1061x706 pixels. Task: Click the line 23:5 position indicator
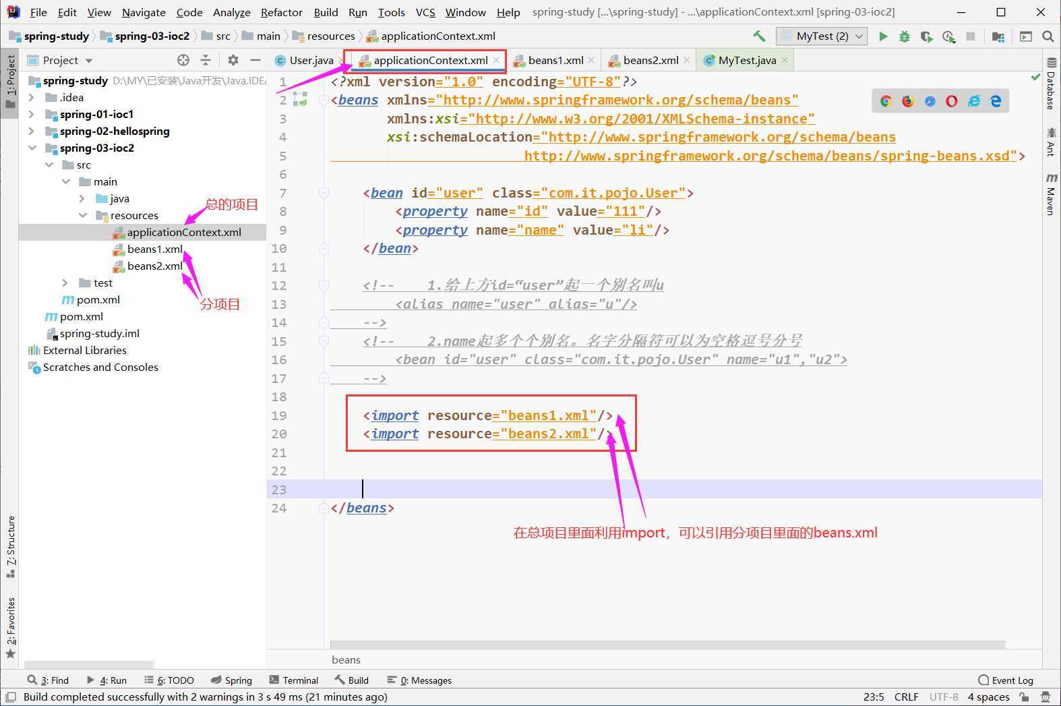point(874,697)
